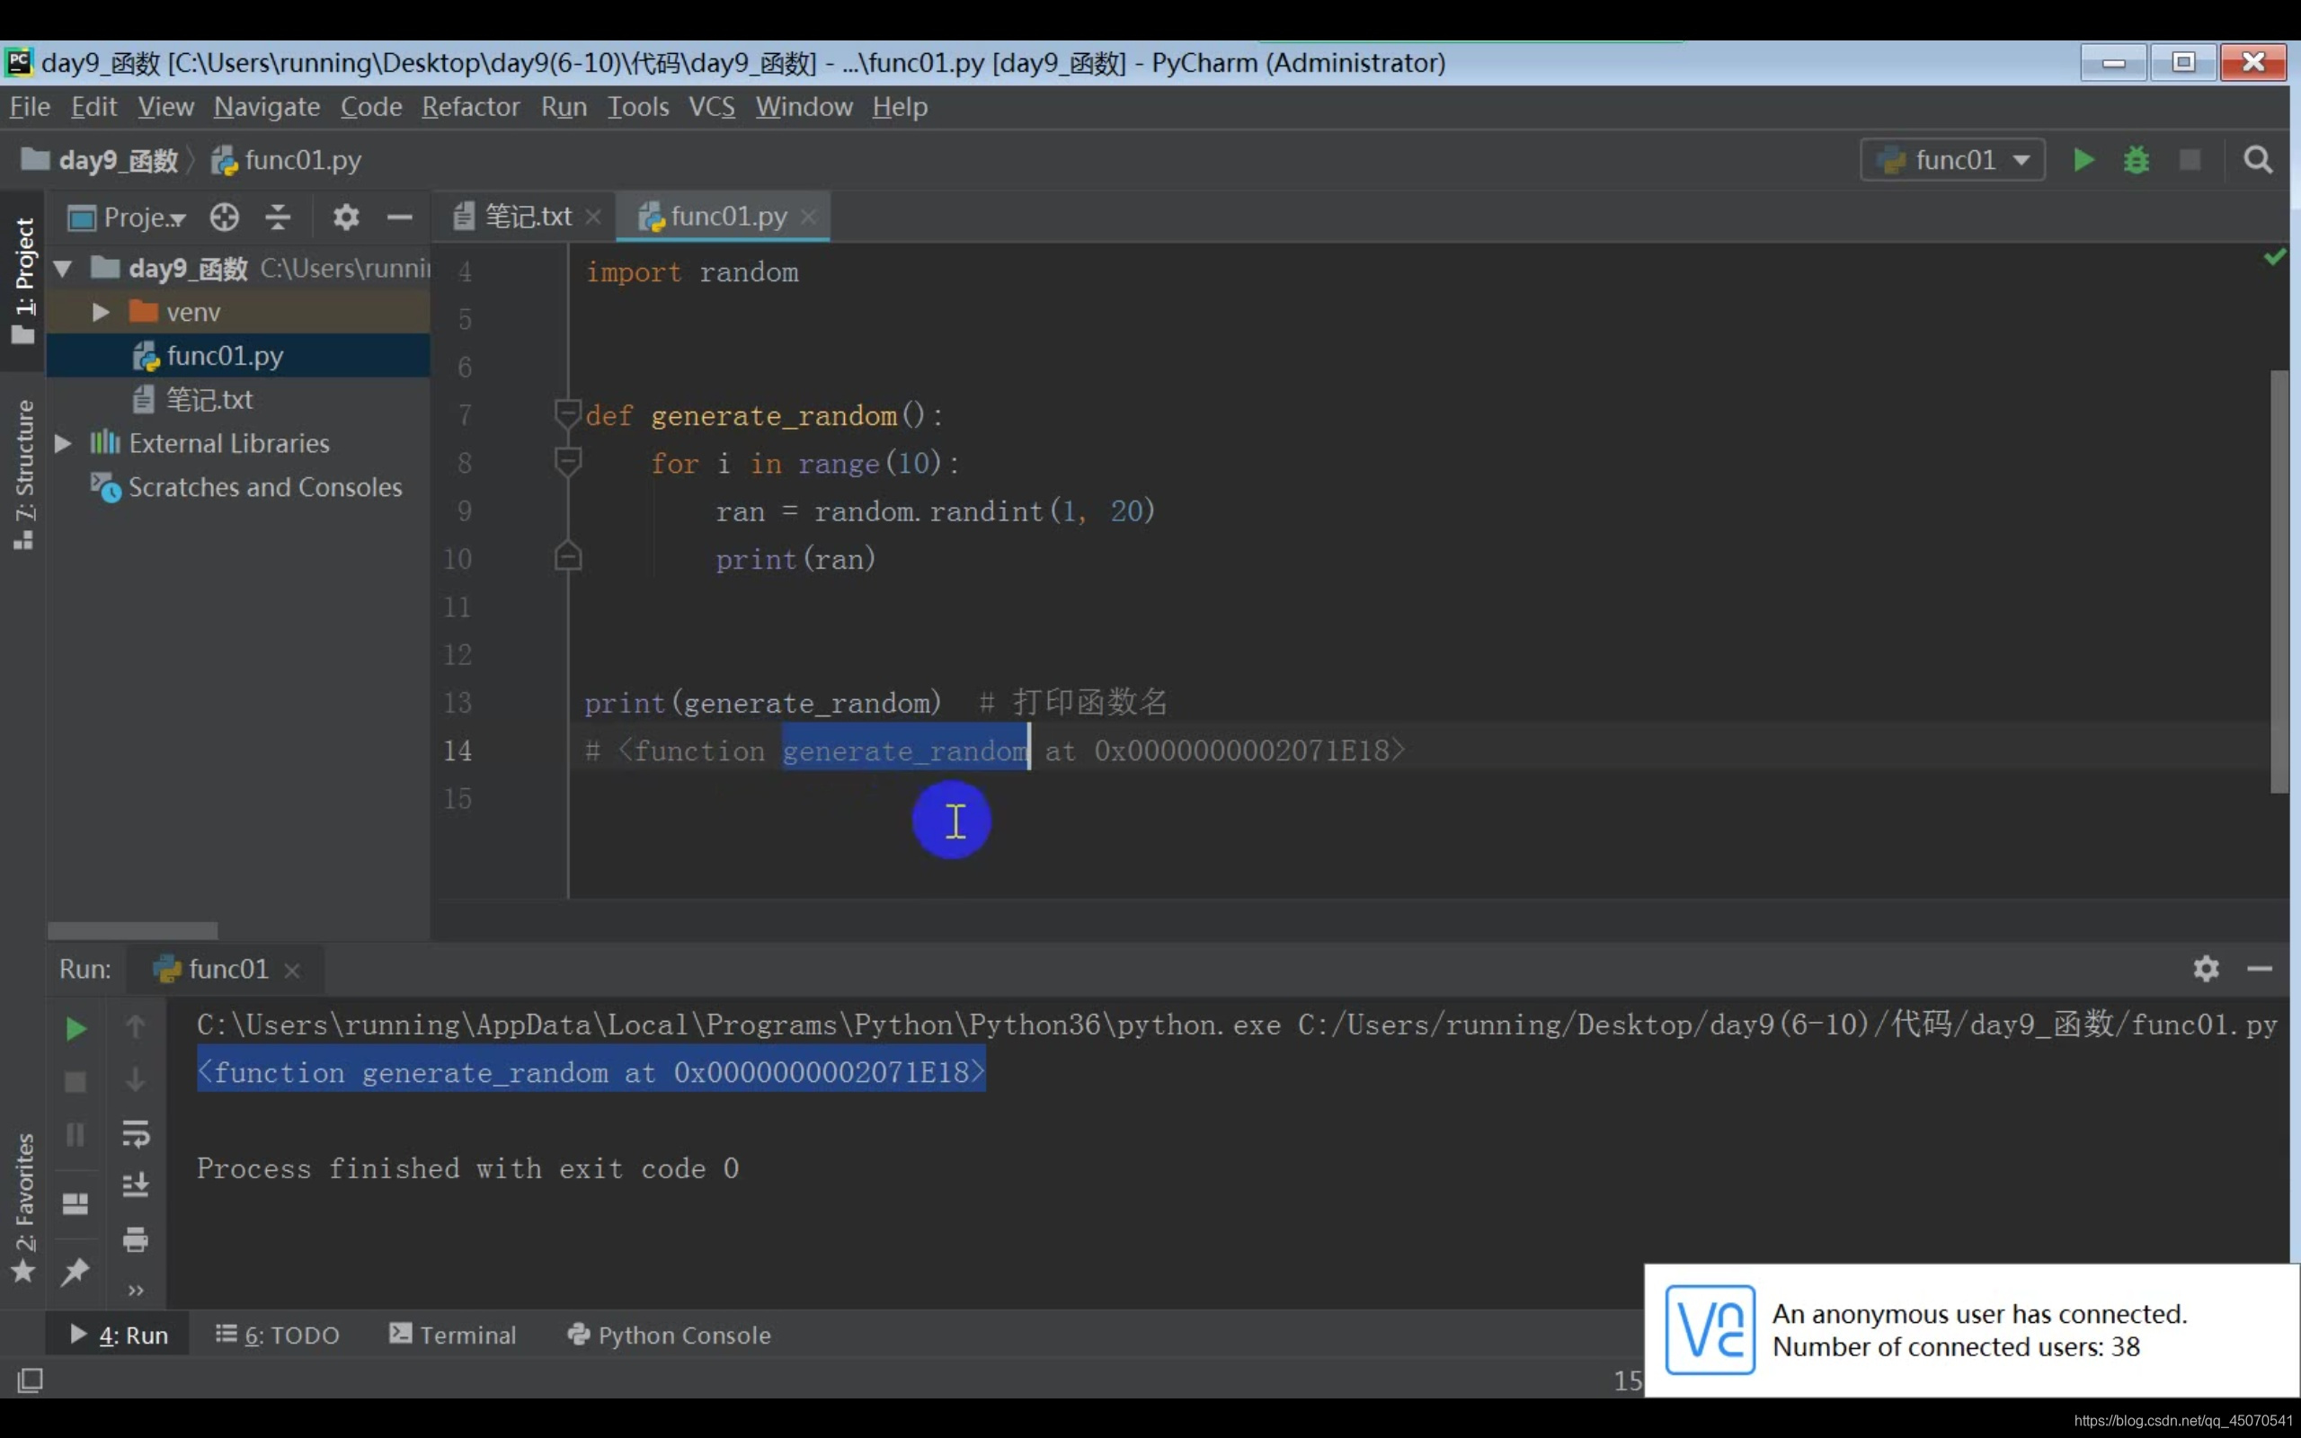The height and width of the screenshot is (1438, 2301).
Task: Expand External Libraries node
Action: tap(63, 443)
